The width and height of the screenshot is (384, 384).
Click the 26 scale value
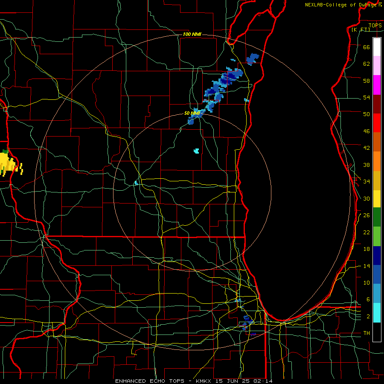[367, 215]
